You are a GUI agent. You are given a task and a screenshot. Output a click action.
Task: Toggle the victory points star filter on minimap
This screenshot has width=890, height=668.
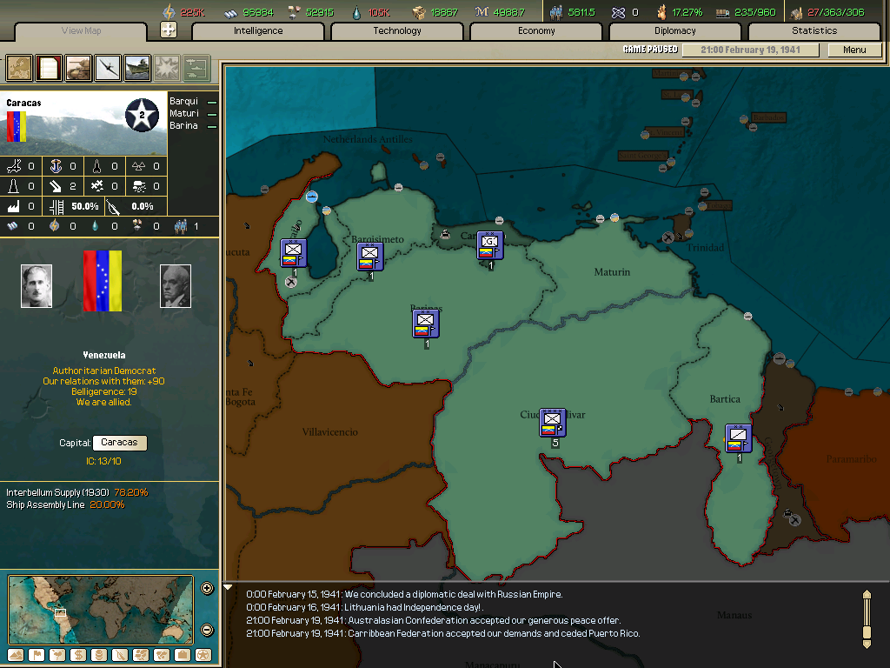point(204,655)
